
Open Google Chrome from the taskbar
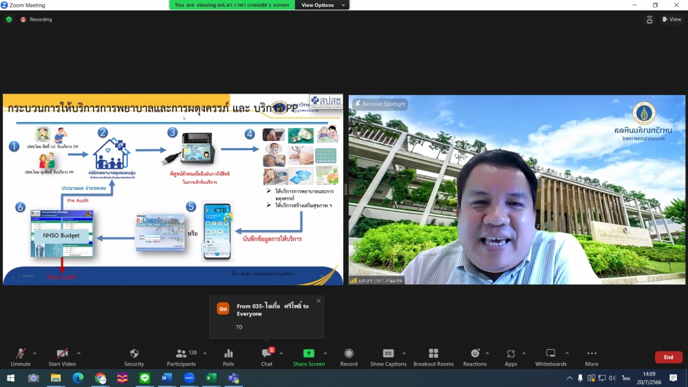(100, 378)
